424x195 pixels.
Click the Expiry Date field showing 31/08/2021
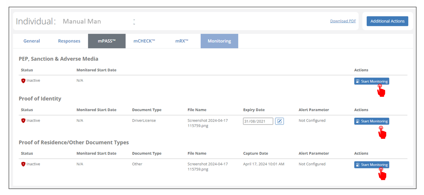coord(258,121)
